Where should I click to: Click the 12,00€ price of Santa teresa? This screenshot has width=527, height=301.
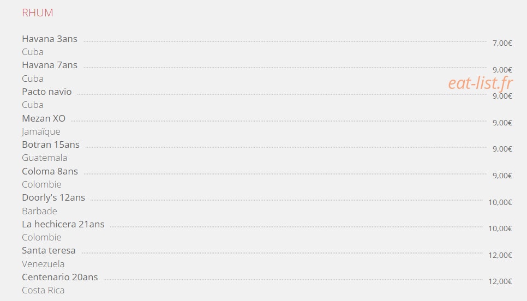click(500, 255)
